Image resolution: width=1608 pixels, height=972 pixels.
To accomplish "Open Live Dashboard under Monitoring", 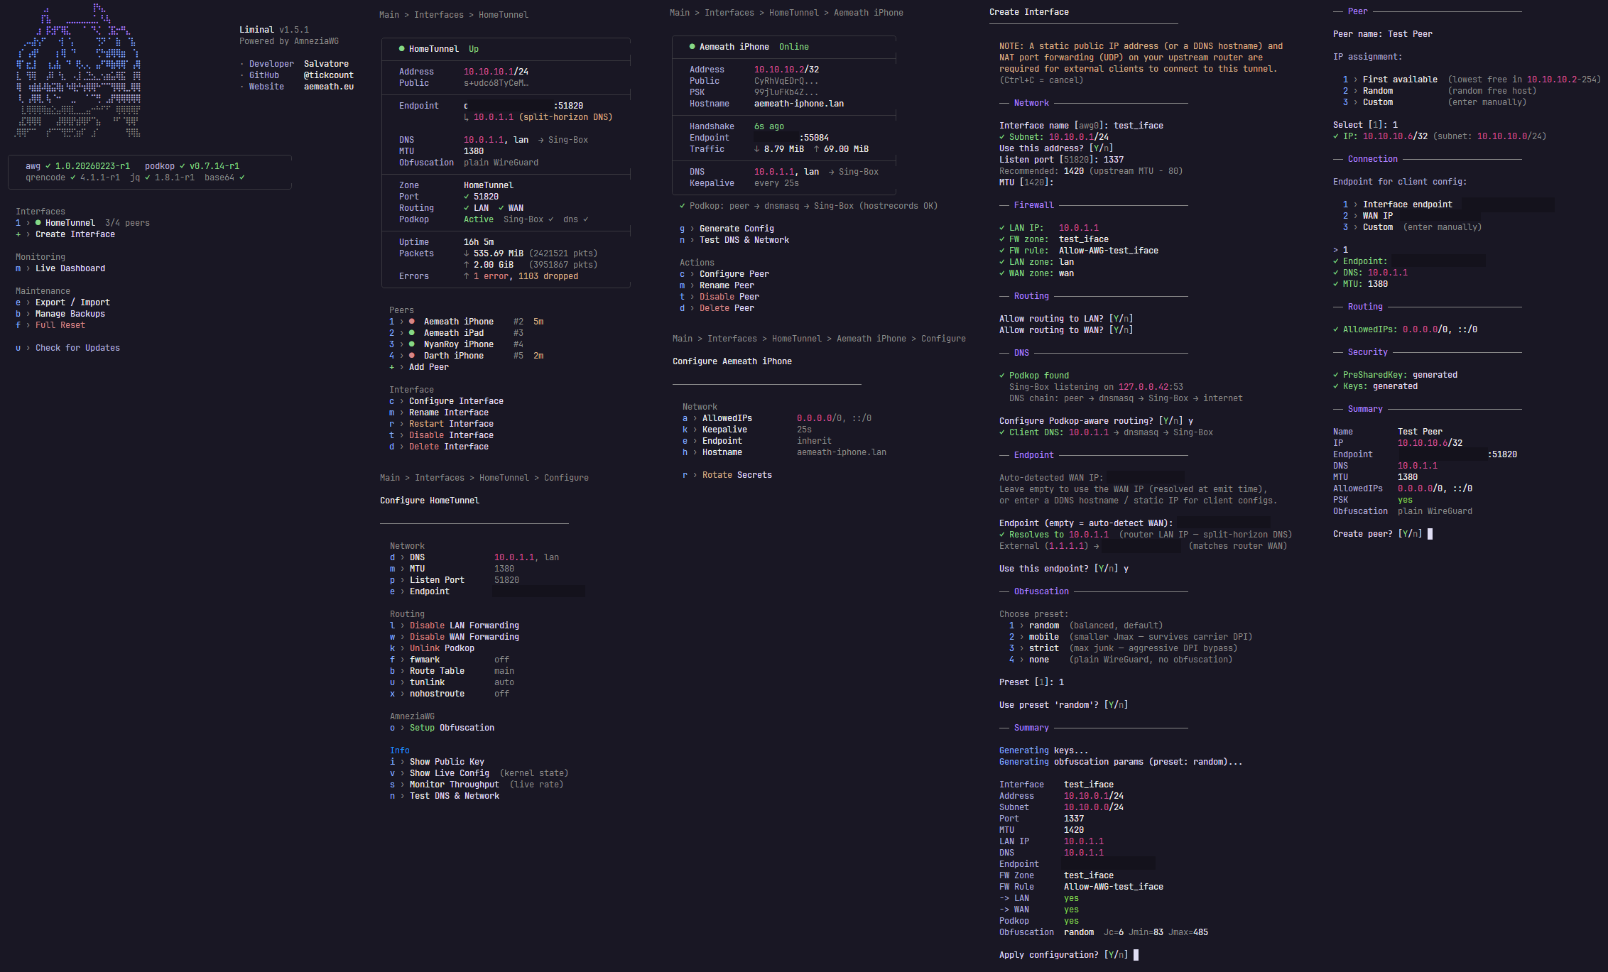I will coord(60,268).
